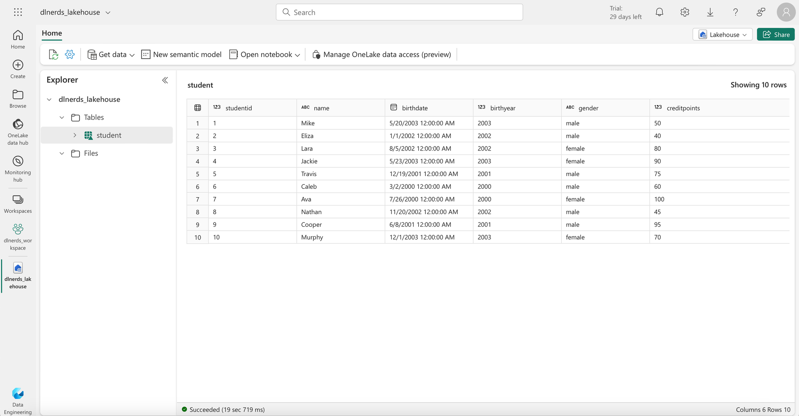The width and height of the screenshot is (799, 416).
Task: Select the cell containing Eliza
Action: pos(341,136)
